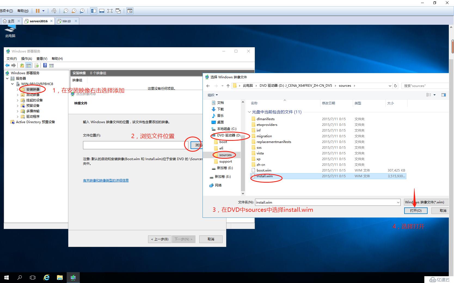Click the forward arrow in WDS toolbar
This screenshot has height=283, width=454.
pyautogui.click(x=13, y=65)
